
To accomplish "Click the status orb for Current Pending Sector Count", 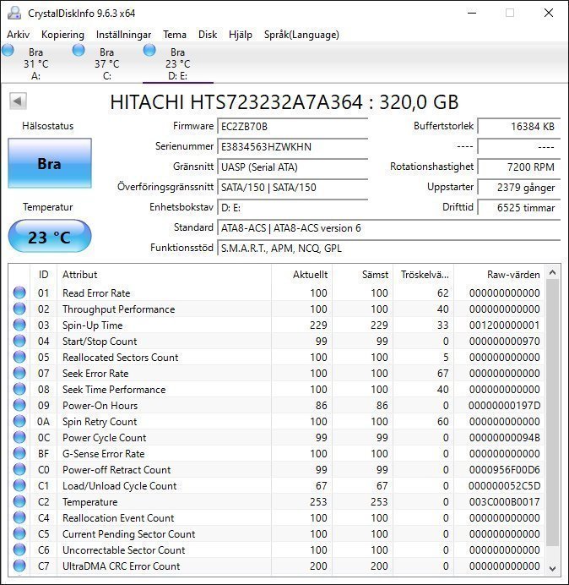I will coord(19,533).
